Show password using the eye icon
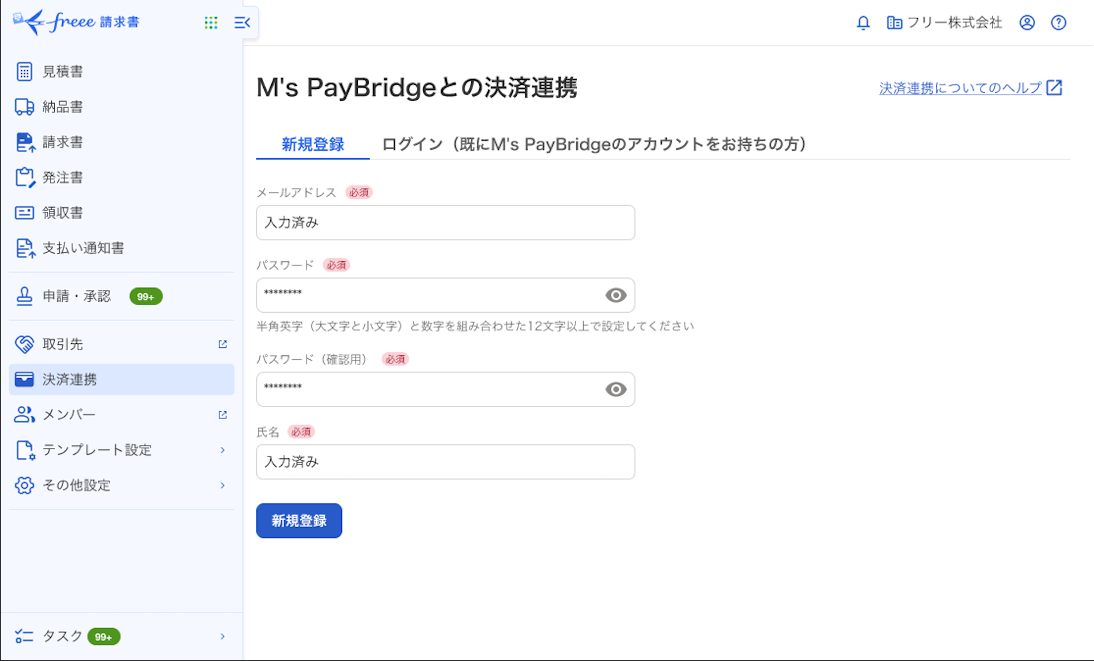 pyautogui.click(x=615, y=295)
